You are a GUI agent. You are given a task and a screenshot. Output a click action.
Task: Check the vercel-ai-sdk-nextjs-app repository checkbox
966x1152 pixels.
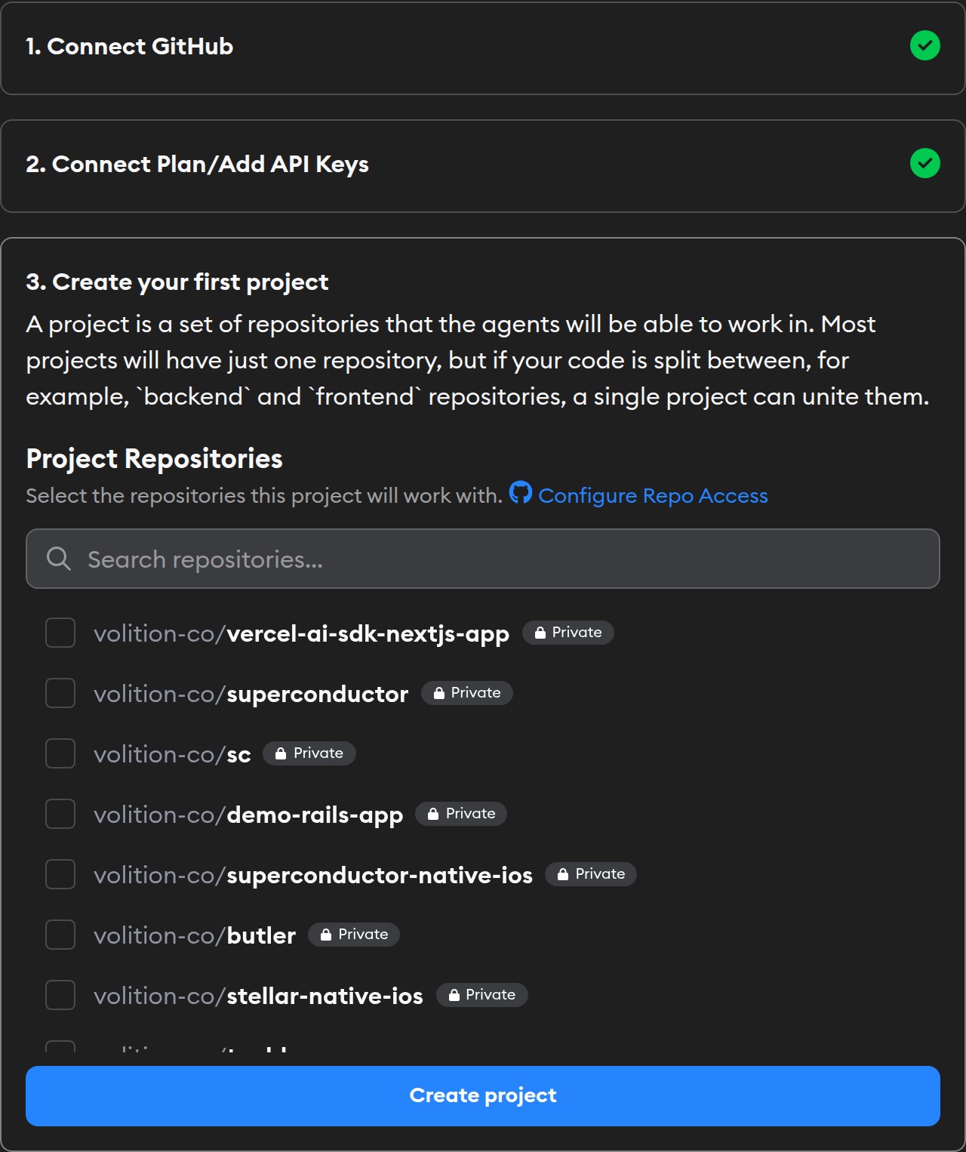click(x=60, y=633)
